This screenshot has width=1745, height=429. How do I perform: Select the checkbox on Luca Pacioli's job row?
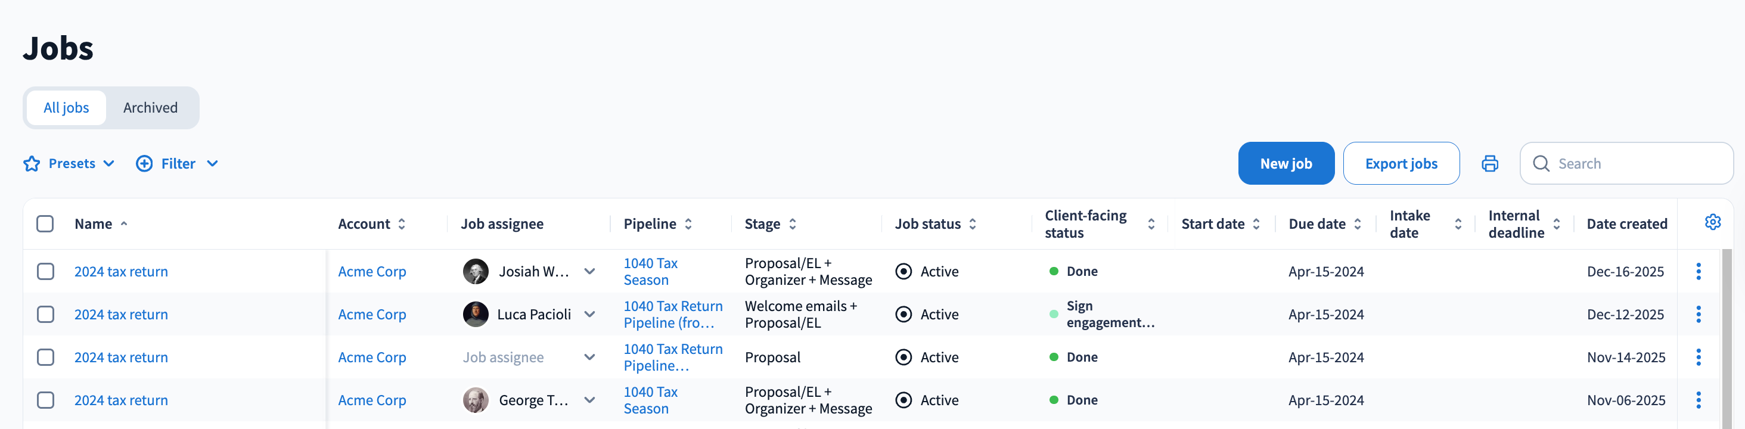pyautogui.click(x=45, y=315)
